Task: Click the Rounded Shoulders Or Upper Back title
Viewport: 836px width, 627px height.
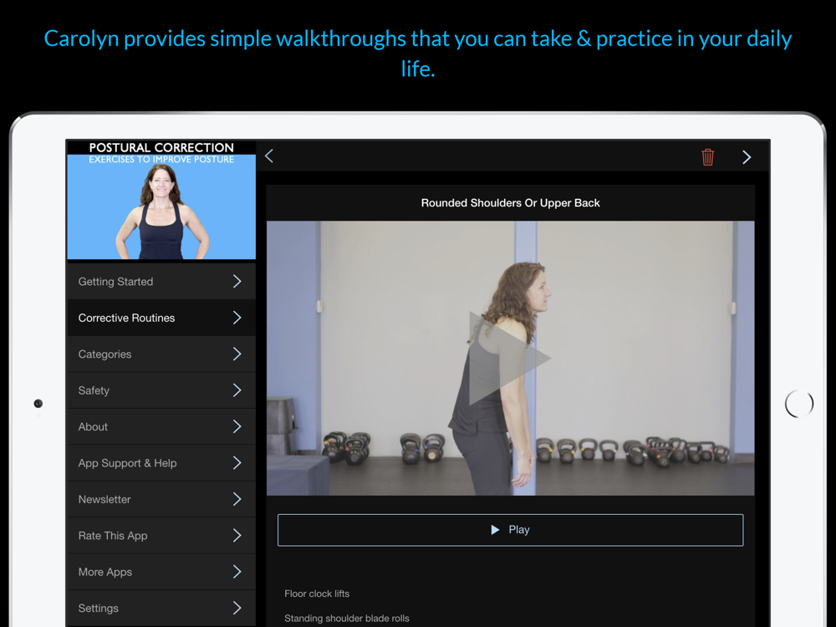Action: tap(510, 202)
